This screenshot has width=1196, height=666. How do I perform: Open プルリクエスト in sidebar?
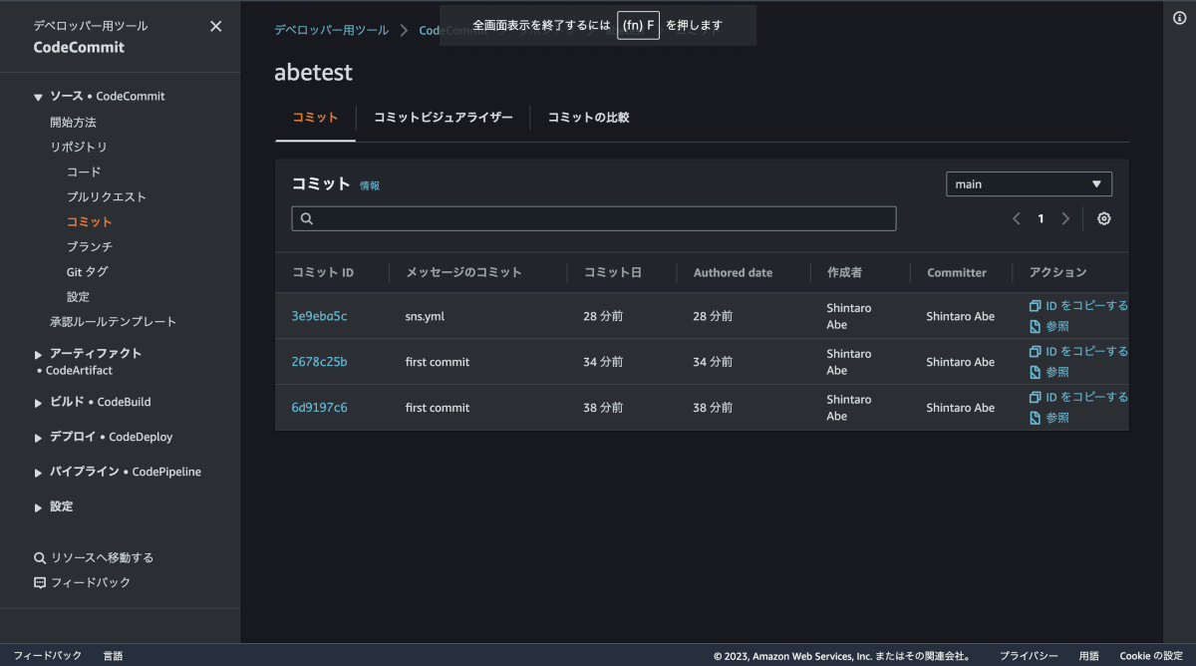click(x=107, y=196)
